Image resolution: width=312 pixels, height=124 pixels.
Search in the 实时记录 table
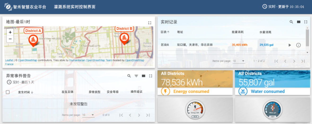point(291,22)
